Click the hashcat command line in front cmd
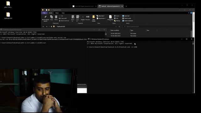The height and width of the screenshot is (113, 201). coord(112,47)
